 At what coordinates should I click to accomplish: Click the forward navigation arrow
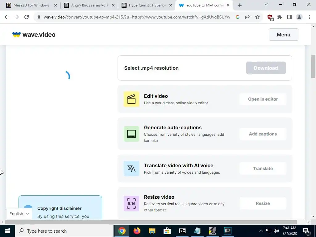point(17,17)
